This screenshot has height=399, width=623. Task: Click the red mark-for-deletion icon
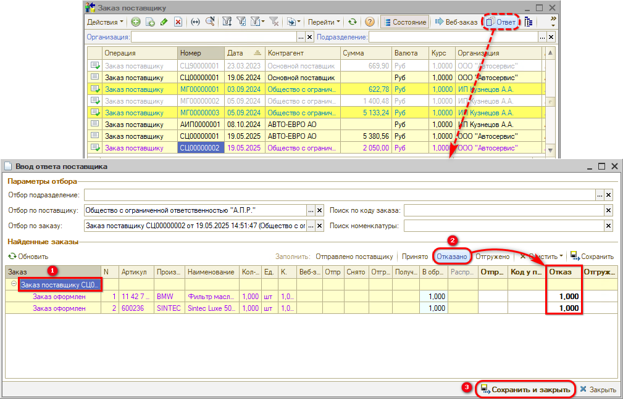pyautogui.click(x=178, y=22)
